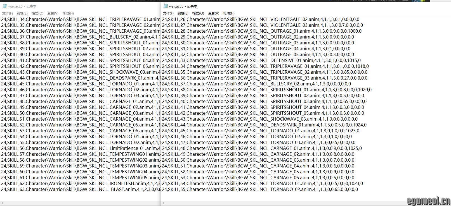Open 查看(V) menu in right Notepad
The image size is (451, 206).
click(x=213, y=13)
